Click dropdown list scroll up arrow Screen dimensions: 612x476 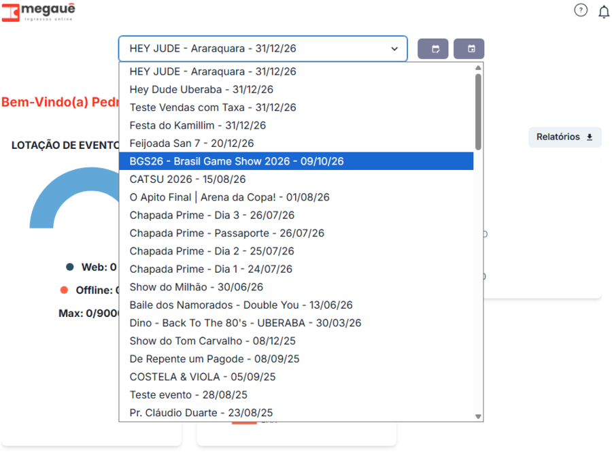pyautogui.click(x=478, y=68)
